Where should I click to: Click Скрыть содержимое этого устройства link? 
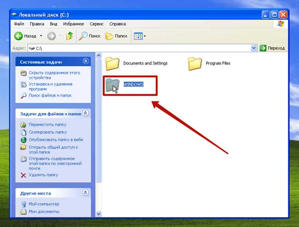point(54,75)
